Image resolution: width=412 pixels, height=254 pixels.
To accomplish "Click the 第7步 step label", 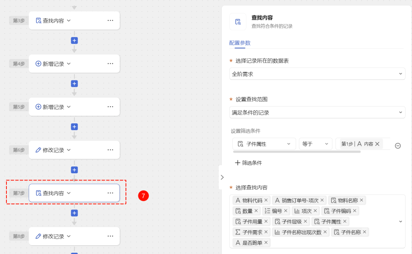I will (19, 193).
